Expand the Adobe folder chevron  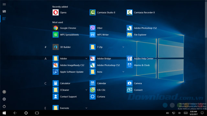click(x=86, y=59)
